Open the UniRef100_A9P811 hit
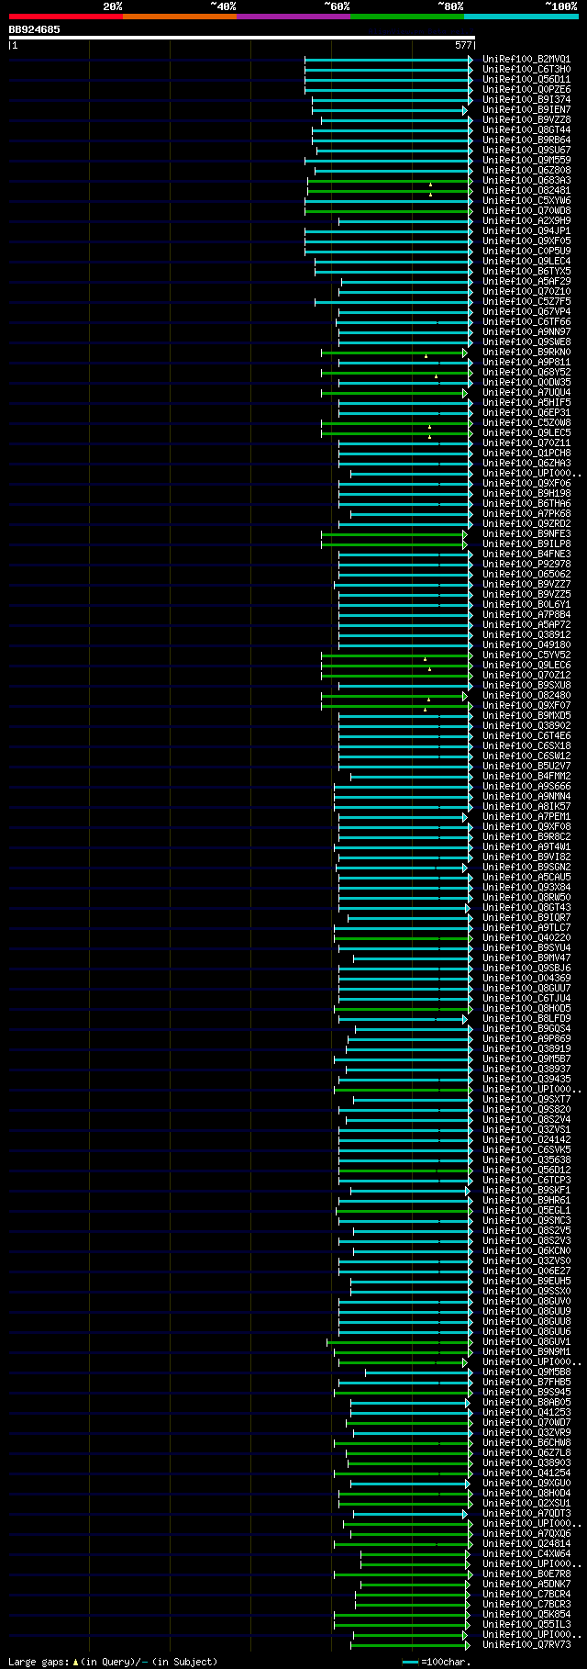The image size is (587, 1669). (x=526, y=362)
